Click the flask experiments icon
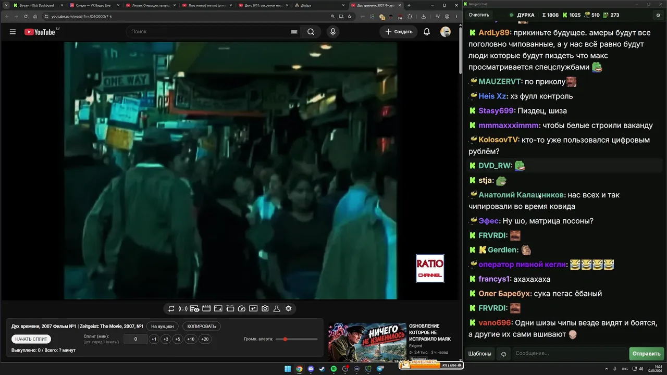The image size is (667, 375). click(x=277, y=308)
